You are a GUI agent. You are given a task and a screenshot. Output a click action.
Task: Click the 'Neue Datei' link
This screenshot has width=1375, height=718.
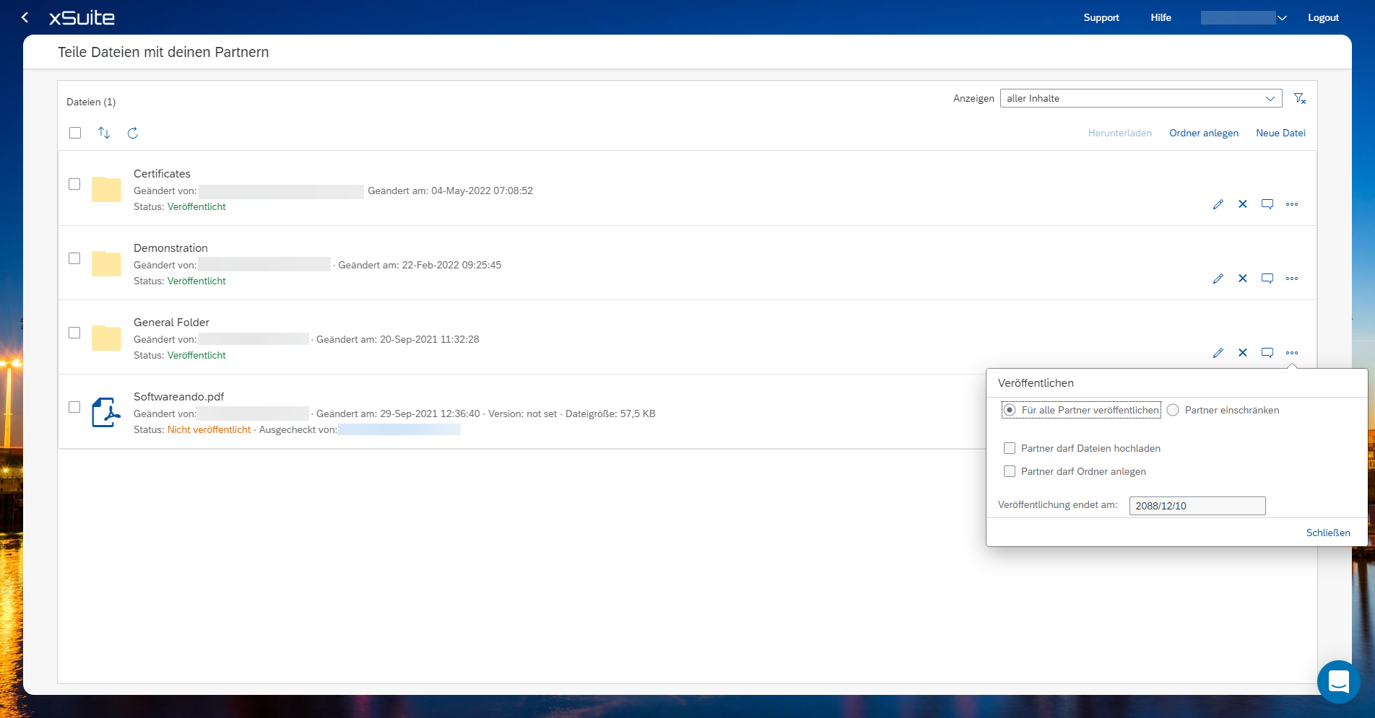tap(1280, 133)
